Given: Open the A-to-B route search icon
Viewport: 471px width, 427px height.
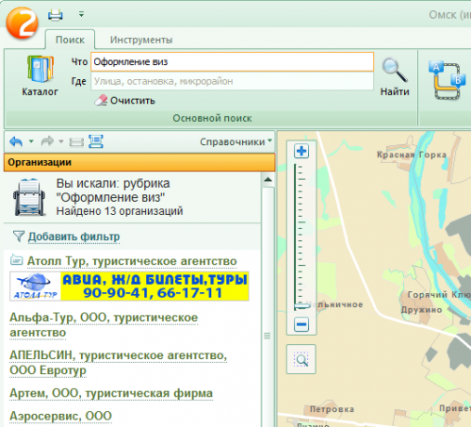Looking at the screenshot, I should (447, 80).
